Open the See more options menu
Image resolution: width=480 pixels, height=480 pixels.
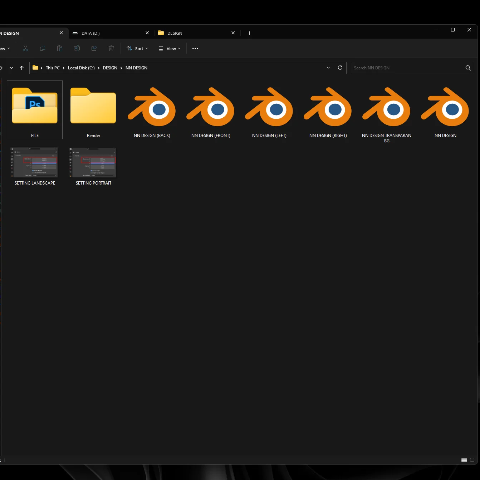tap(195, 48)
